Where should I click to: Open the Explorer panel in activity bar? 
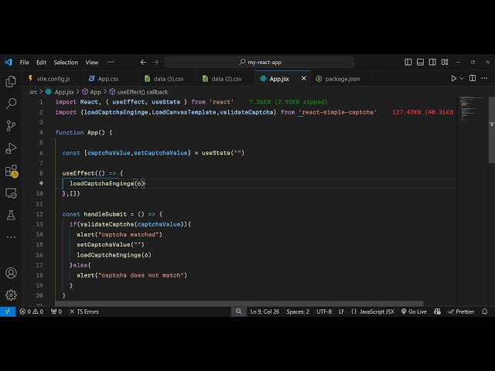[11, 81]
